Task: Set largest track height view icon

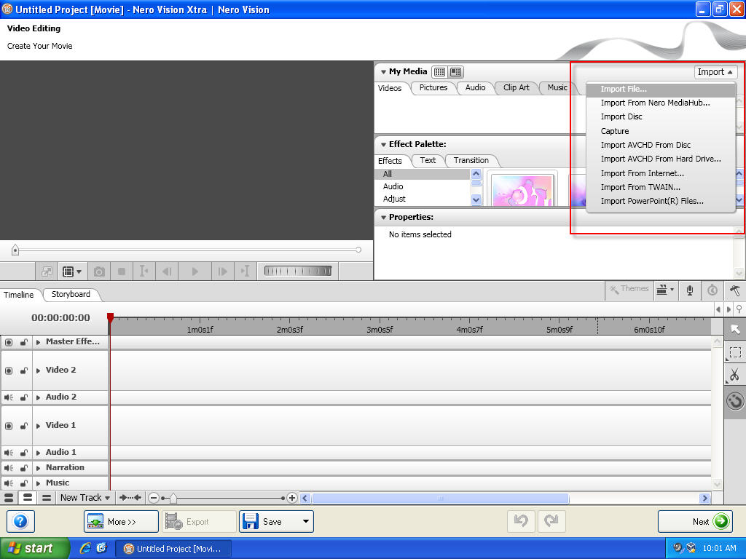Action: click(x=9, y=498)
